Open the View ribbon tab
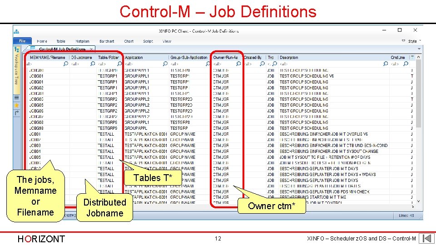This screenshot has width=436, height=245. click(167, 41)
